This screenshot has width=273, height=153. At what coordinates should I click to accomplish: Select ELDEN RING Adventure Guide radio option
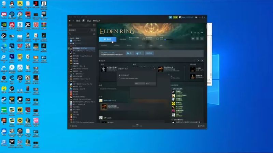[119, 78]
